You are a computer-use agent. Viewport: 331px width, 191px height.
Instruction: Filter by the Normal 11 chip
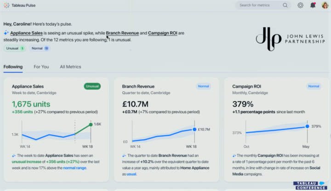(40, 48)
